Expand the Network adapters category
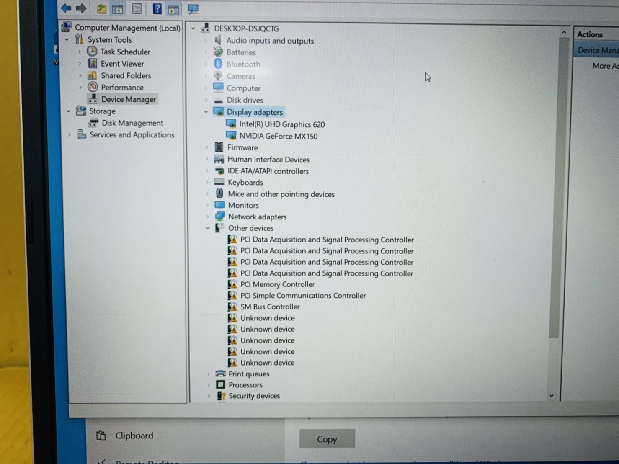 coord(207,217)
